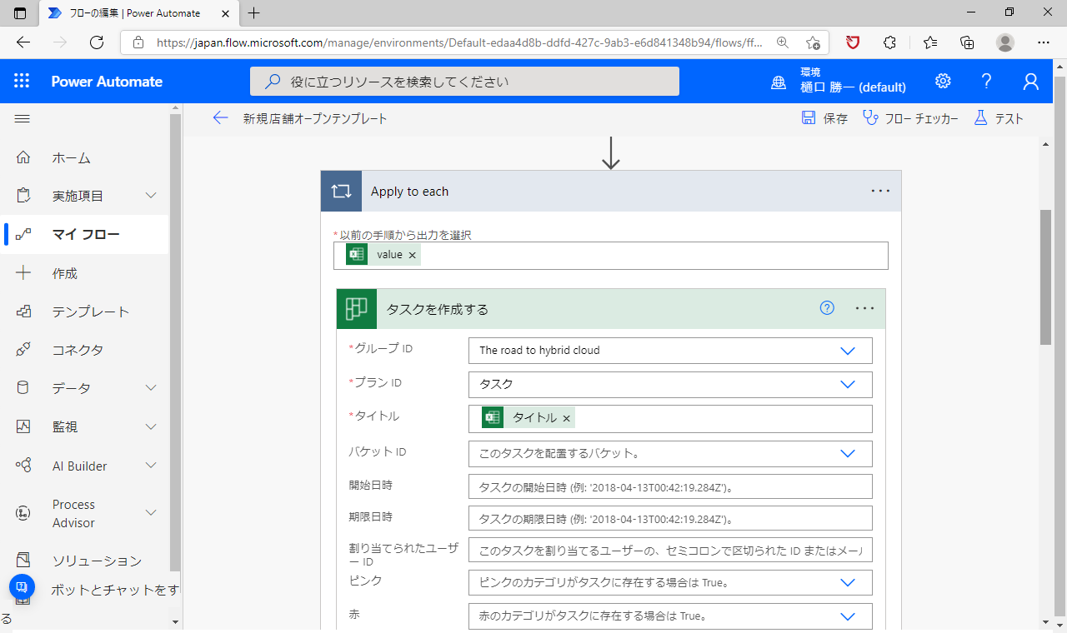Click the Process Advisor icon
This screenshot has height=633, width=1067.
23,514
